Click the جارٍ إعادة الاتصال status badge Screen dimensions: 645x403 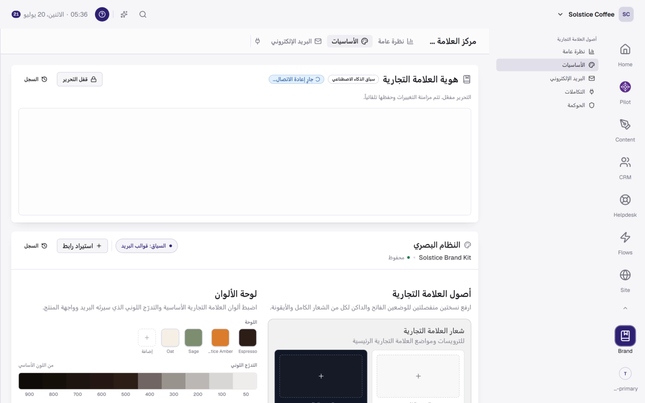297,80
